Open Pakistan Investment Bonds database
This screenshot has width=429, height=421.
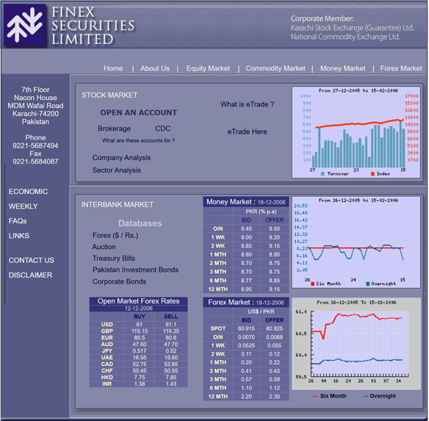[135, 270]
